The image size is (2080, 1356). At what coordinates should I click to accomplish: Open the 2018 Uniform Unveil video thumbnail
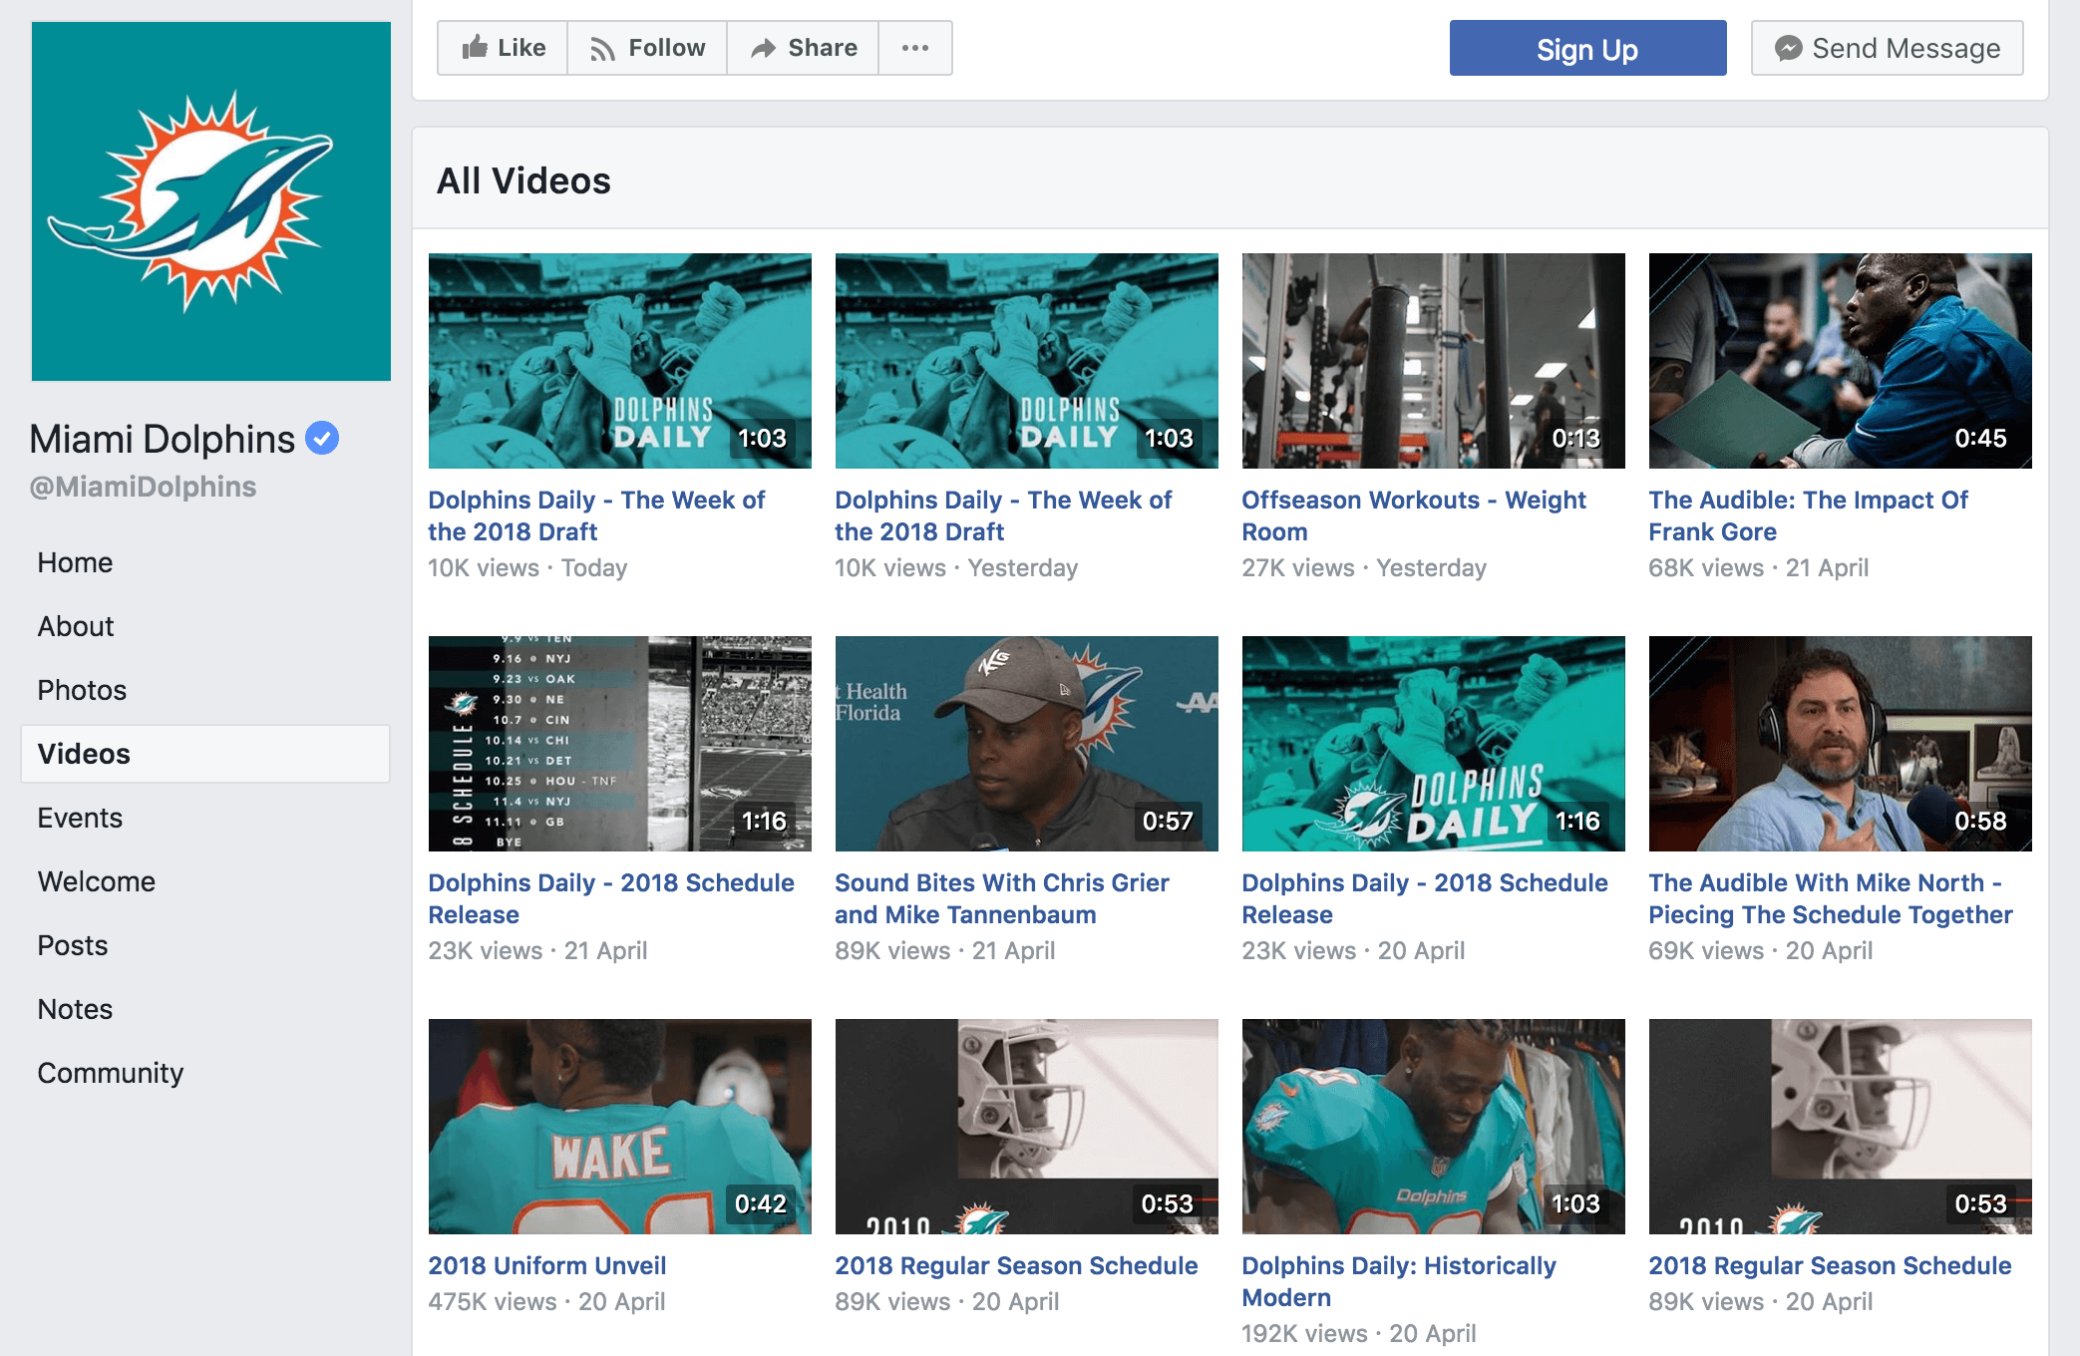click(x=619, y=1126)
